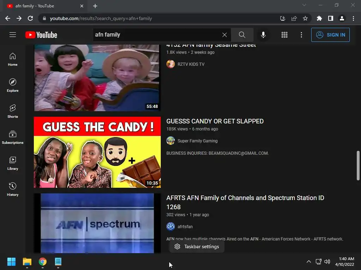Toggle Chrome side panel
361x270 pixels.
point(331,18)
